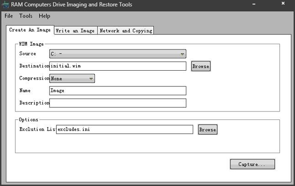Browse for the destination WIM file
This screenshot has height=186, width=295.
201,66
